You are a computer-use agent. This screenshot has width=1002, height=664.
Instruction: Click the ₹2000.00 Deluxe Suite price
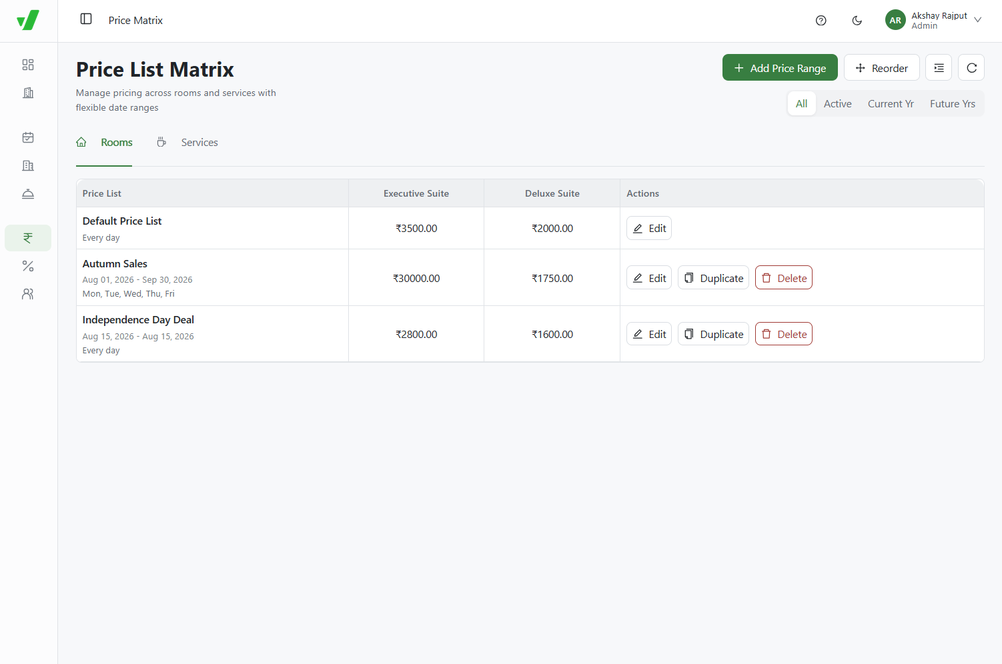(552, 228)
